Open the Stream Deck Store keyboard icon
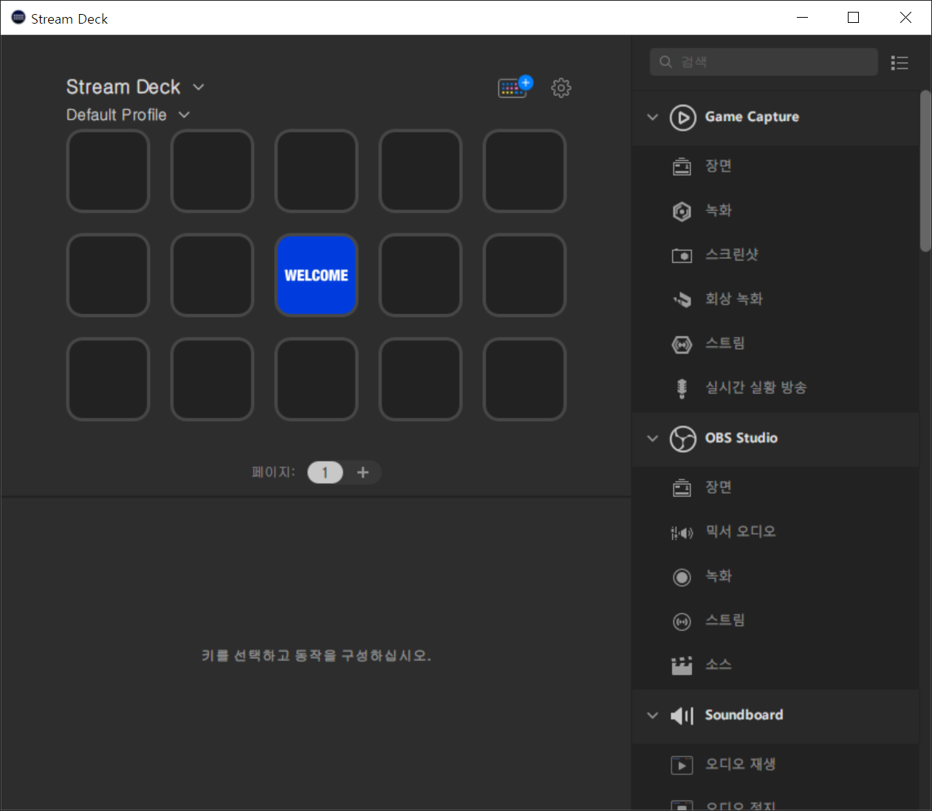The width and height of the screenshot is (932, 811). click(515, 87)
